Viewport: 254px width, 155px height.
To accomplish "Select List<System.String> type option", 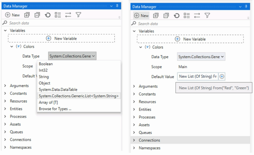I will coord(79,96).
